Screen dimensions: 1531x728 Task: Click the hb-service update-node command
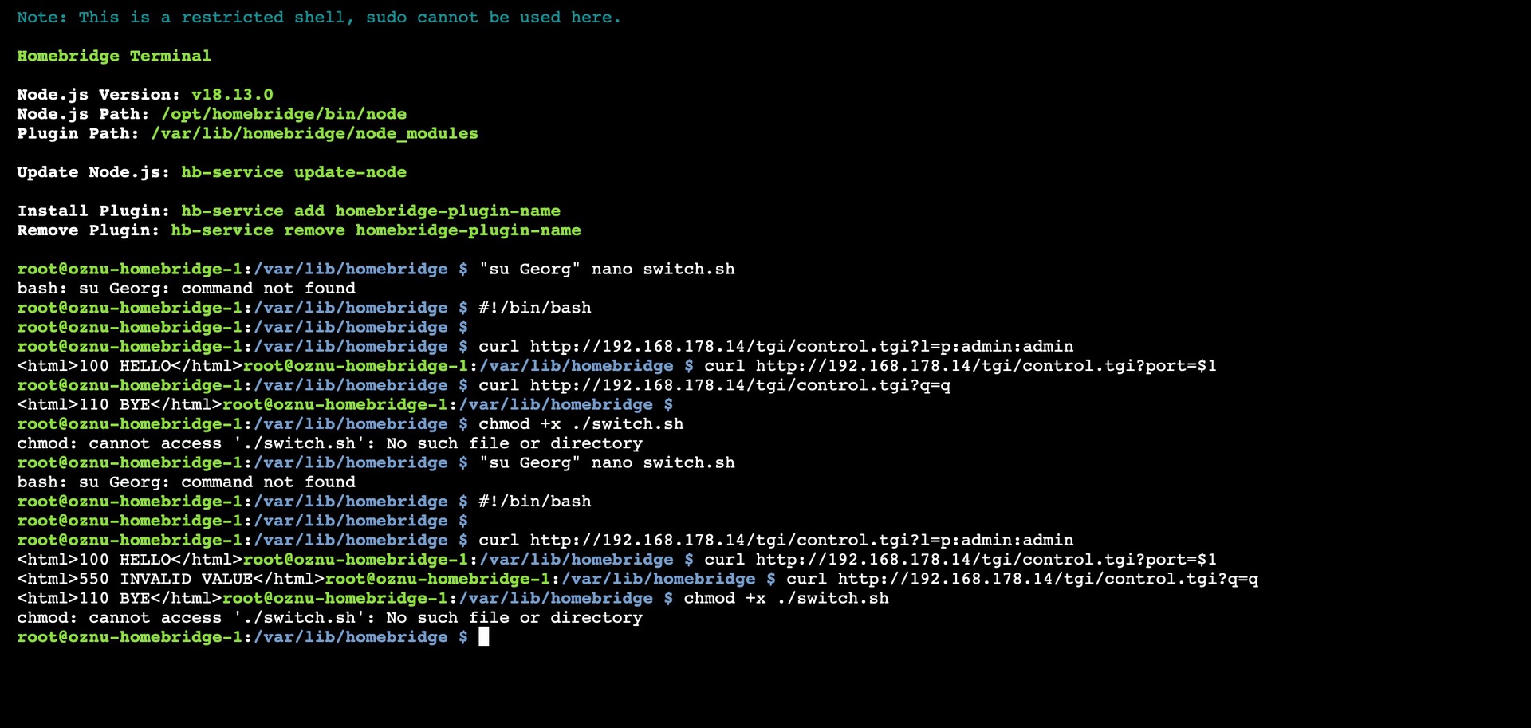click(293, 172)
